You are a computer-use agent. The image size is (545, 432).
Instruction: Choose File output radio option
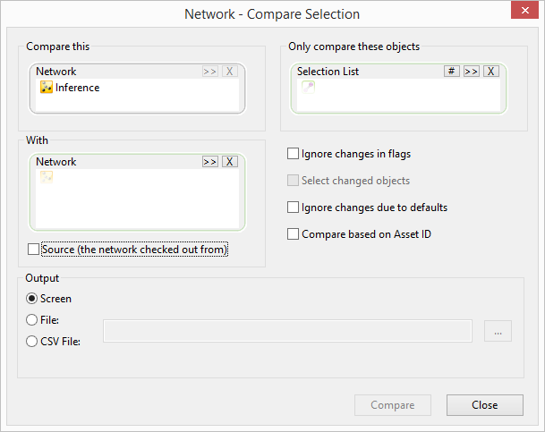pos(32,319)
